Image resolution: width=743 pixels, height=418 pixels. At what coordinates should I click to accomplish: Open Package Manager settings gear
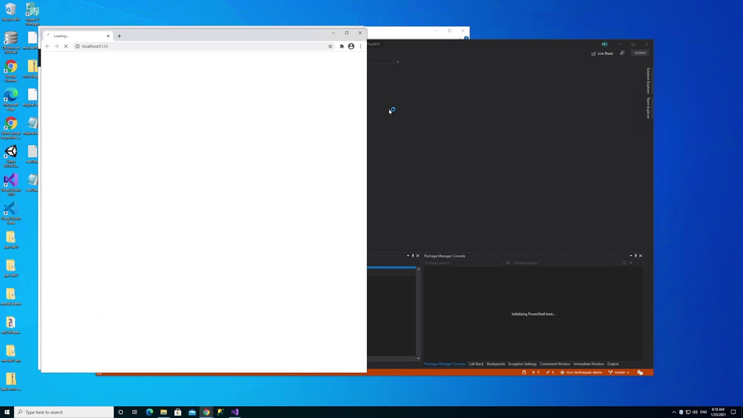click(x=508, y=263)
